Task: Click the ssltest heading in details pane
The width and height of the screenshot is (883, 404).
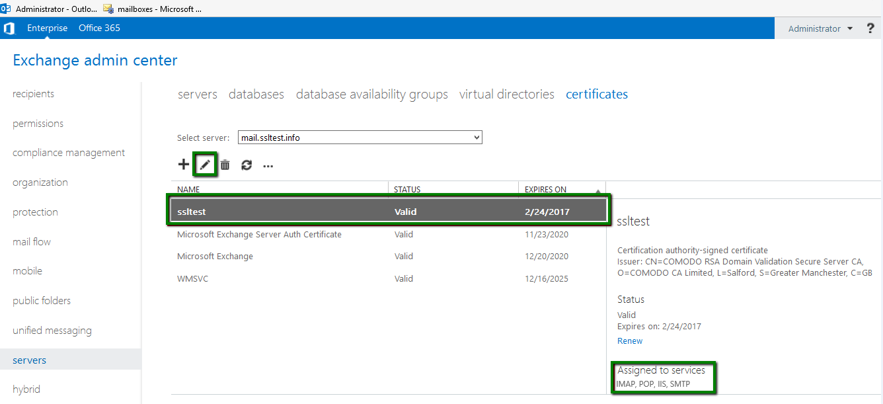Action: click(x=633, y=222)
